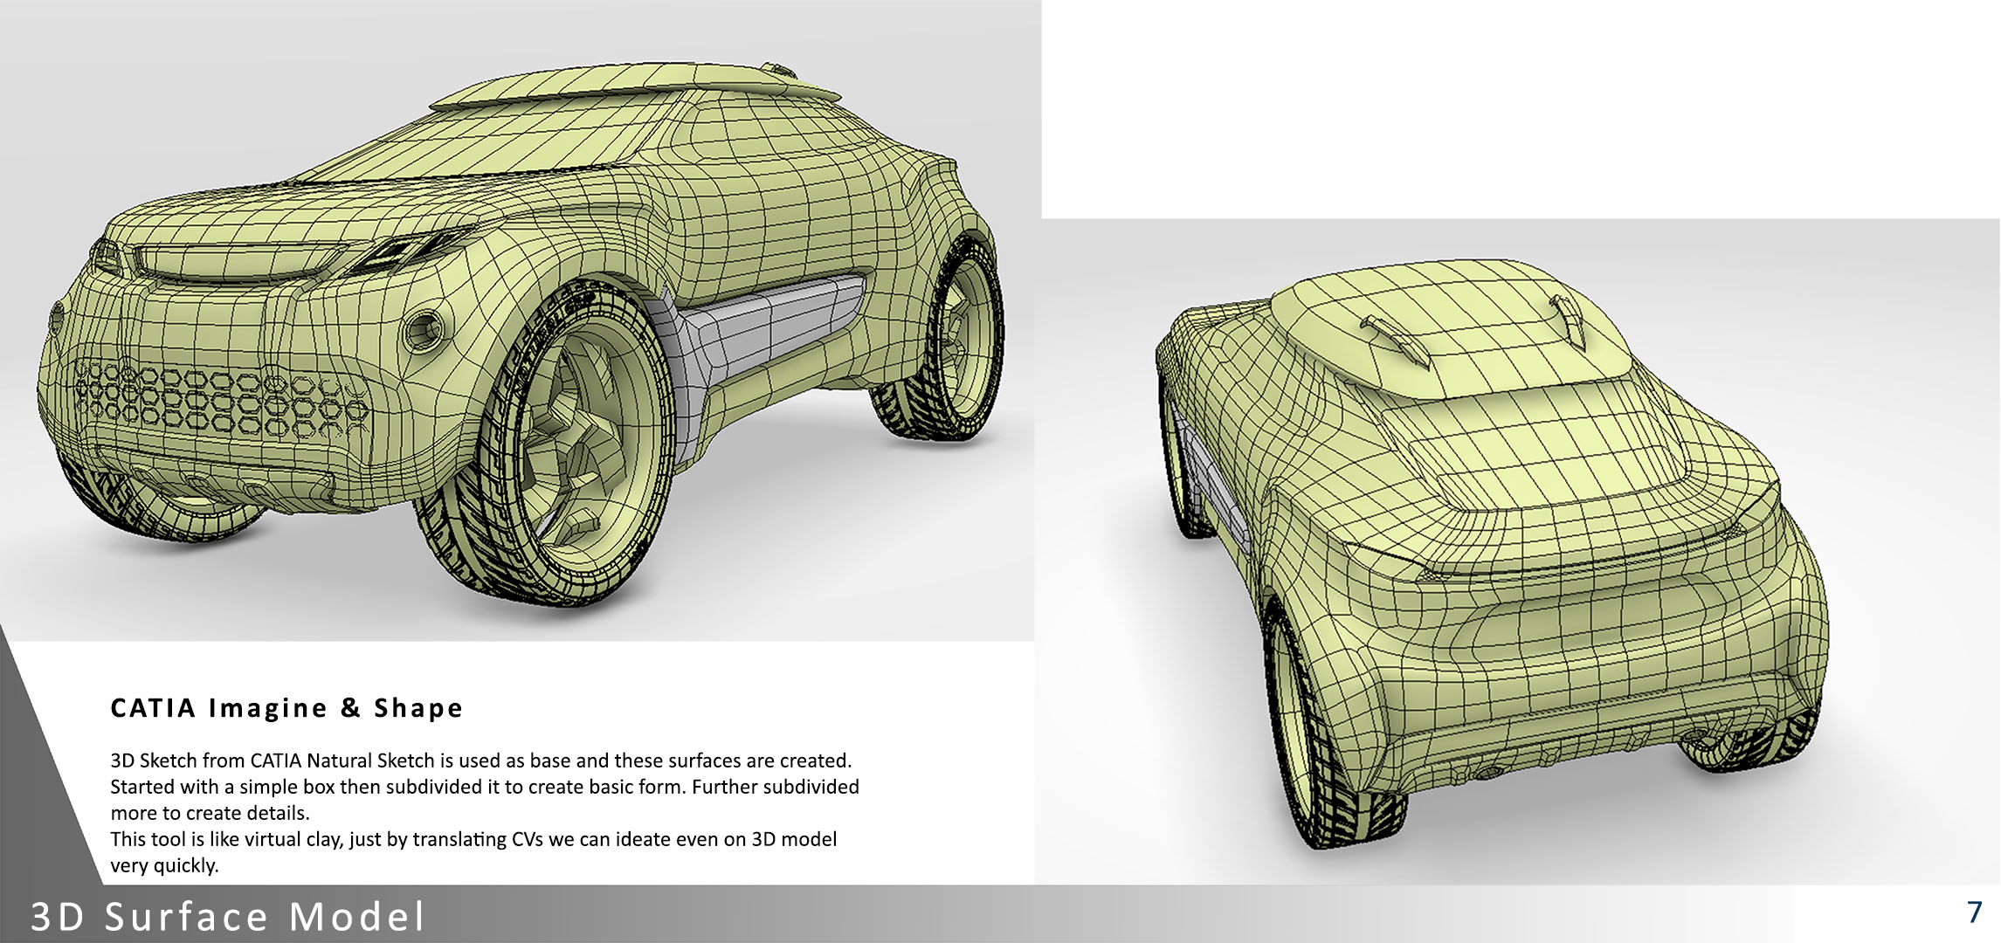The width and height of the screenshot is (2001, 943).
Task: Click the line "very quickly."
Action: tap(164, 865)
